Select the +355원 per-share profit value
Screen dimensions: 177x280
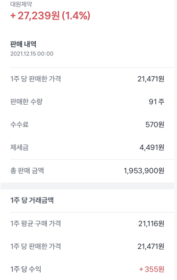[152, 269]
